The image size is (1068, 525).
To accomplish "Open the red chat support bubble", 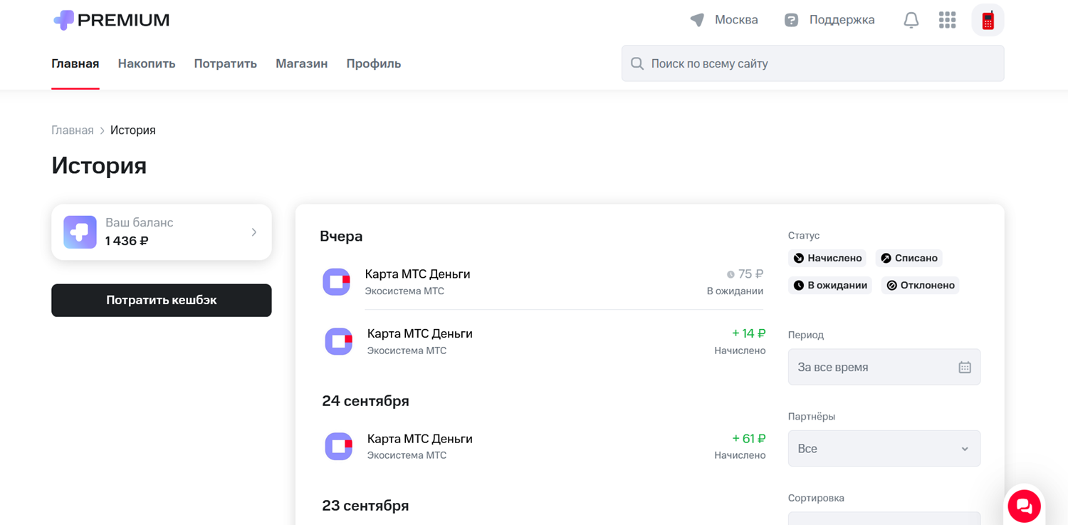I will pyautogui.click(x=1024, y=506).
